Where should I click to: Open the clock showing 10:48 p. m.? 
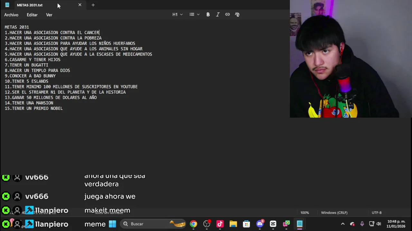tap(396, 224)
